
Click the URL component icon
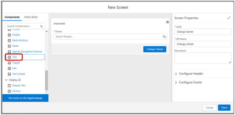[x=9, y=68]
